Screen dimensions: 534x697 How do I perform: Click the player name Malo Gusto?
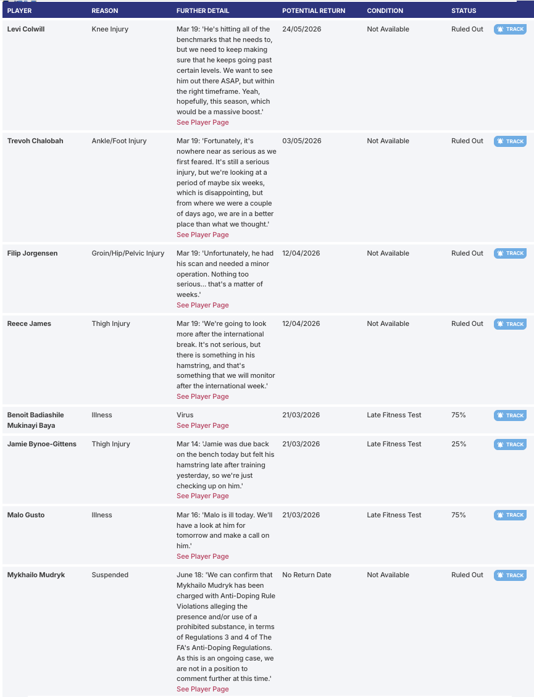pyautogui.click(x=26, y=515)
